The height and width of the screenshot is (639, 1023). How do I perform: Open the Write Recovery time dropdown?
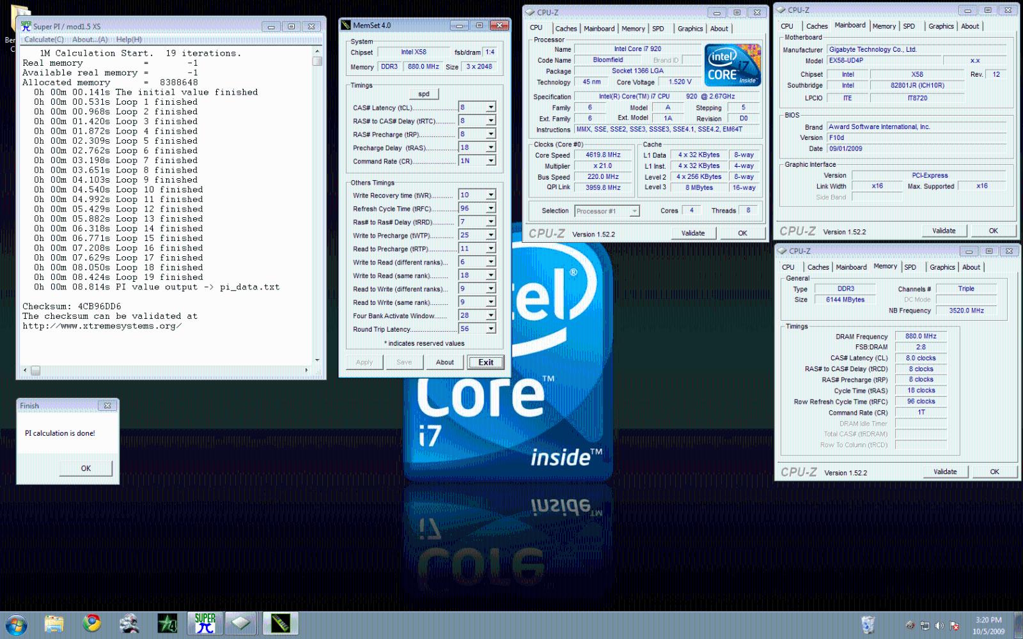click(x=491, y=195)
